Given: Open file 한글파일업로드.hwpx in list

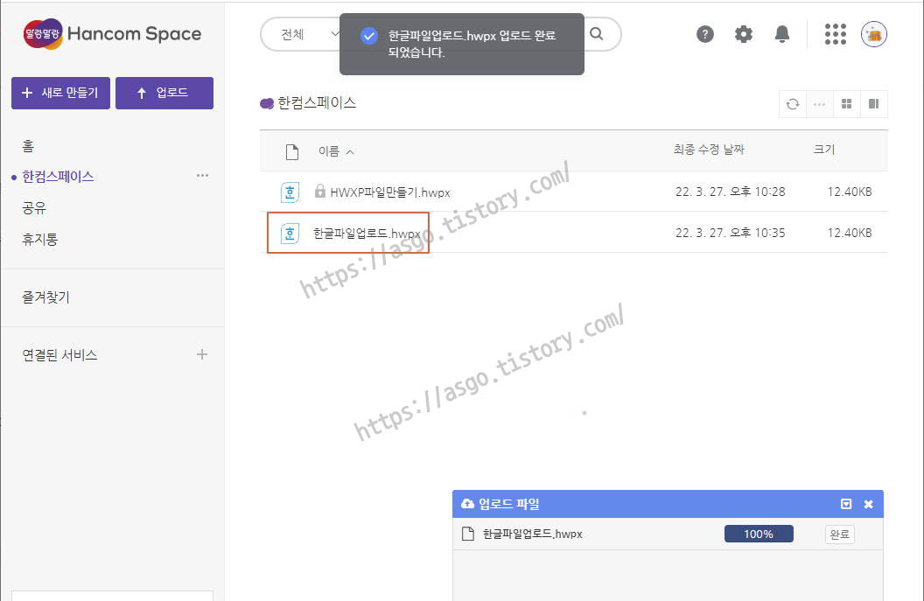Looking at the screenshot, I should pos(367,234).
